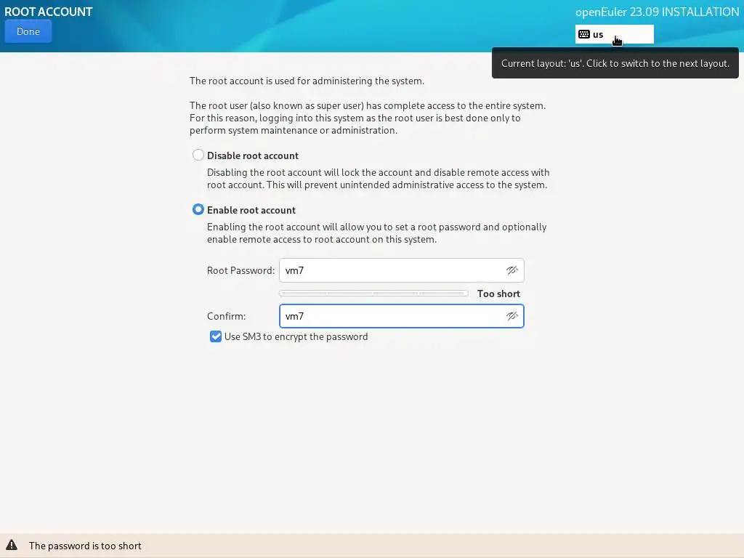Click the openEuler 23.09 INSTALLATION title
Viewport: 744px width, 558px height.
(657, 12)
